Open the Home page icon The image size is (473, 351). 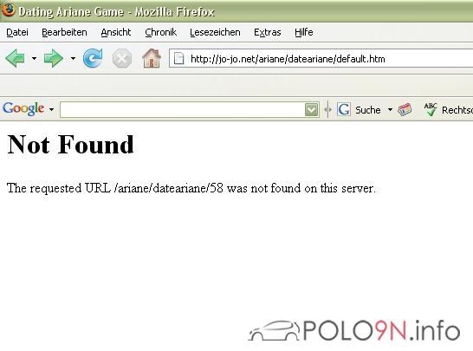coord(152,58)
